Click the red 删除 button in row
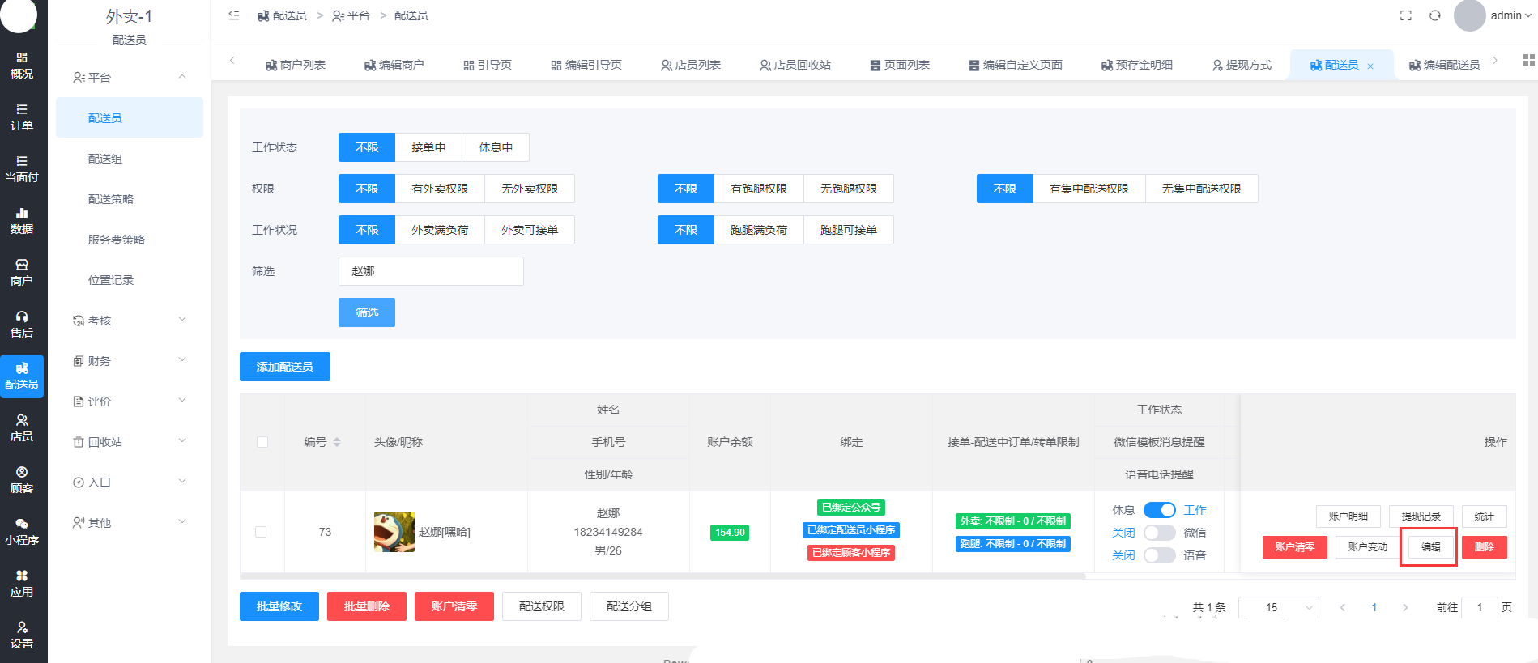The width and height of the screenshot is (1538, 663). (1484, 547)
